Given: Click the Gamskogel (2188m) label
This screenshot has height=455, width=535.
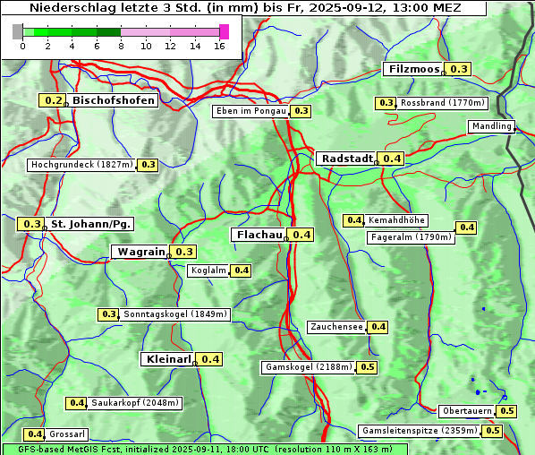Looking at the screenshot, I should 308,367.
